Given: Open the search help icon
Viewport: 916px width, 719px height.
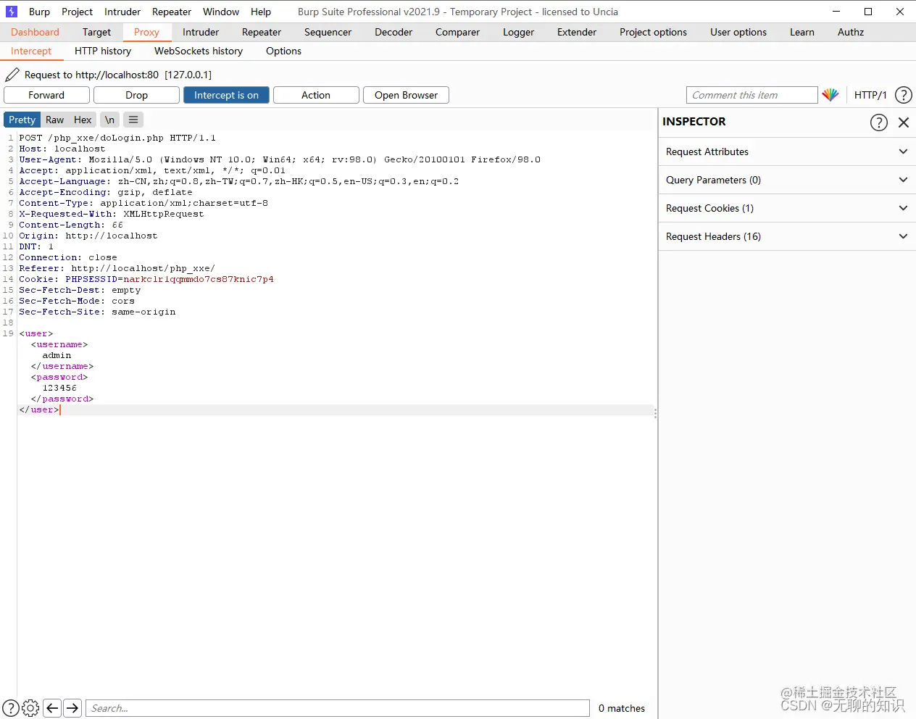Looking at the screenshot, I should click(x=11, y=708).
